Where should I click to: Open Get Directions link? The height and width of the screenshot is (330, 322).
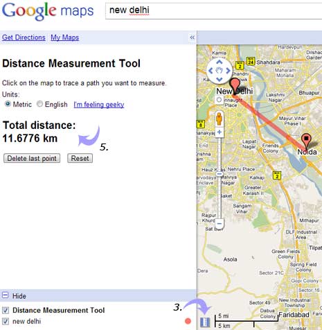click(x=24, y=37)
